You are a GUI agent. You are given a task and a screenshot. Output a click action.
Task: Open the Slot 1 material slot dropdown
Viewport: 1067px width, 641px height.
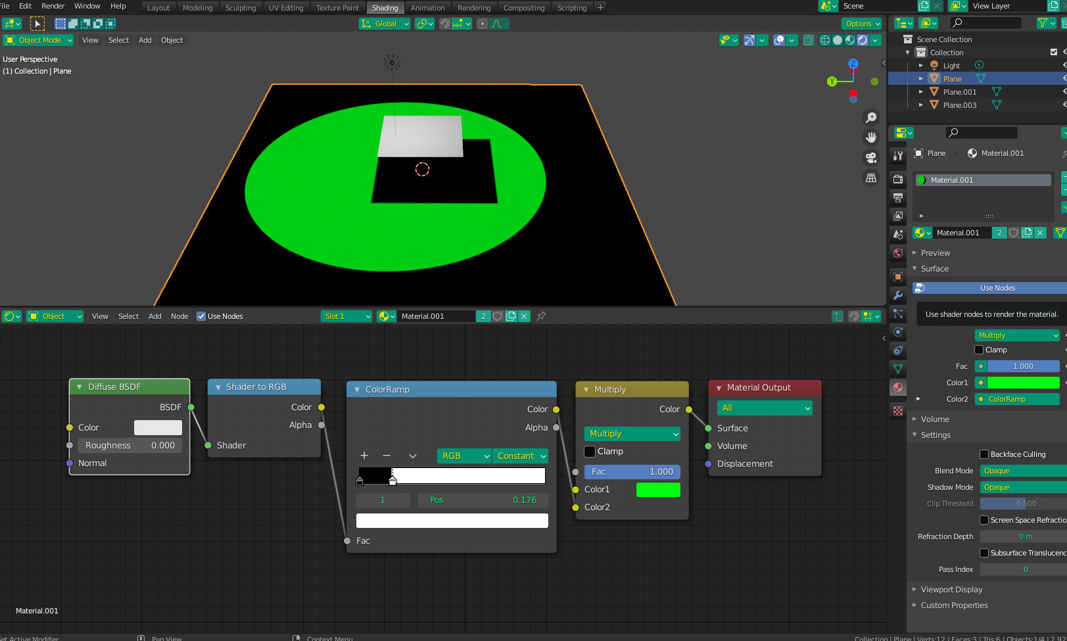[x=346, y=316]
